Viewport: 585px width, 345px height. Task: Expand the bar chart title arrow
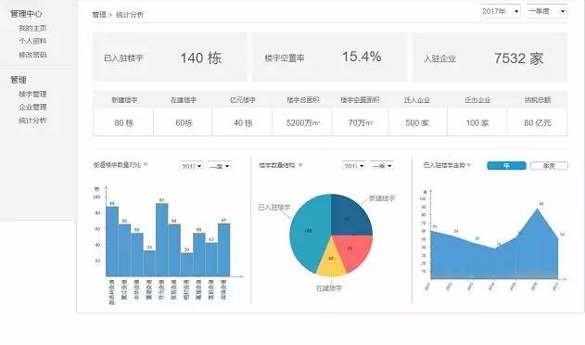146,164
